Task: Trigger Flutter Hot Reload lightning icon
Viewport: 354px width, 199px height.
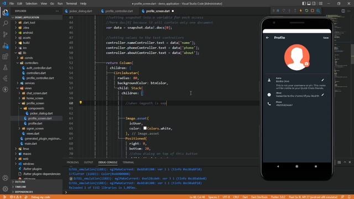Action: [301, 11]
